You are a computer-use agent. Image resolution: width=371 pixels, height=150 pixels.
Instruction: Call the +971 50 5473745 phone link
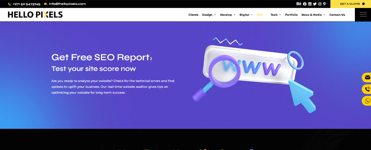point(26,4)
